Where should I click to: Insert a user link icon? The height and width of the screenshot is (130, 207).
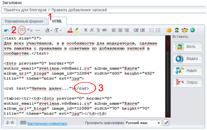pos(177,30)
